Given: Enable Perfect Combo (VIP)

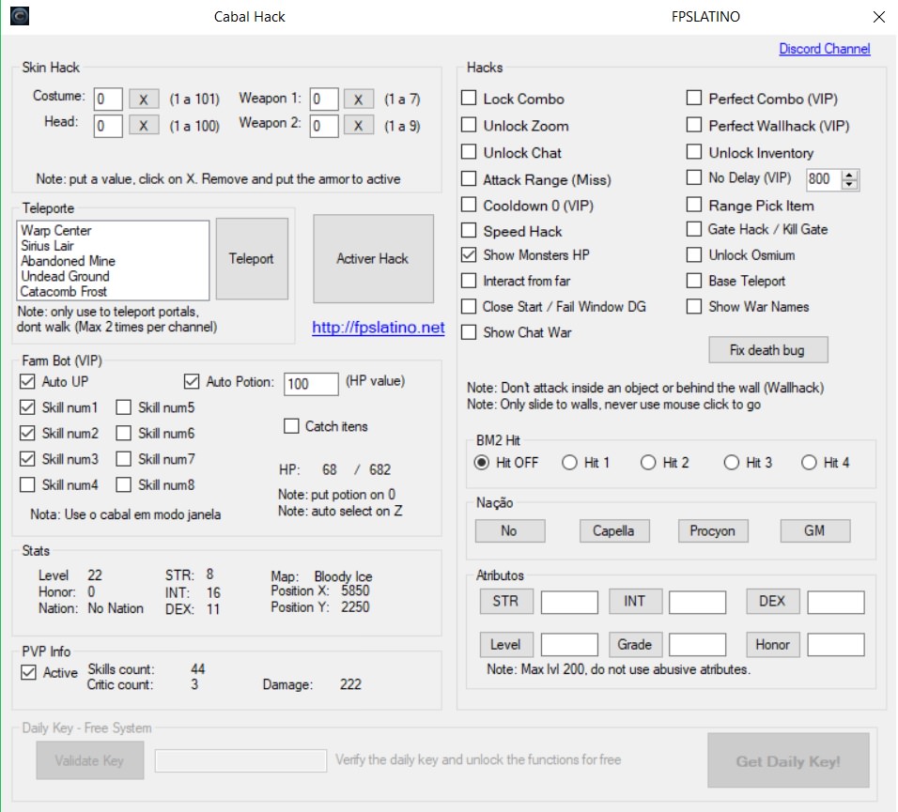Looking at the screenshot, I should pyautogui.click(x=694, y=99).
